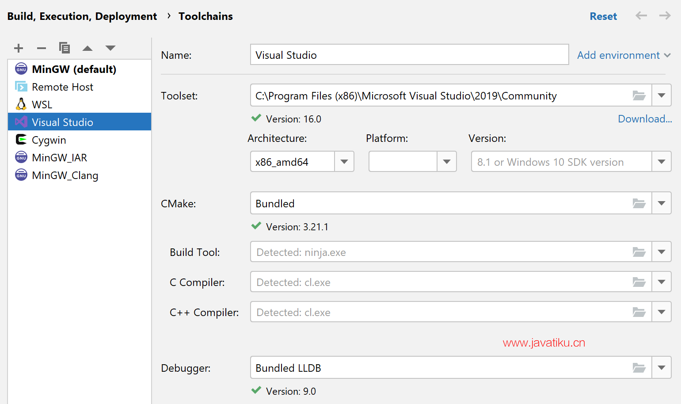Click Build, Execution, Deployment breadcrumb

point(82,16)
